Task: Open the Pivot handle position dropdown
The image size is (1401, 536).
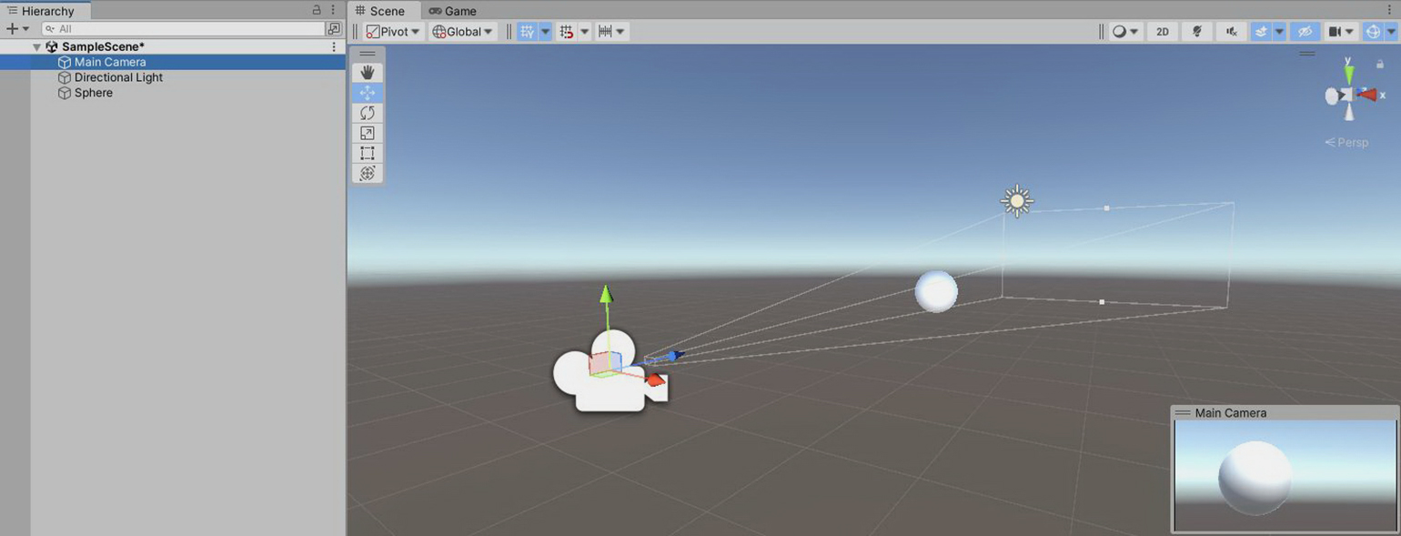Action: point(394,32)
